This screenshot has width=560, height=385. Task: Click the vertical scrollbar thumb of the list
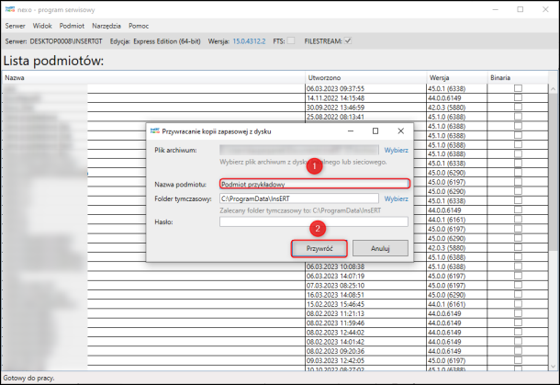pyautogui.click(x=554, y=172)
